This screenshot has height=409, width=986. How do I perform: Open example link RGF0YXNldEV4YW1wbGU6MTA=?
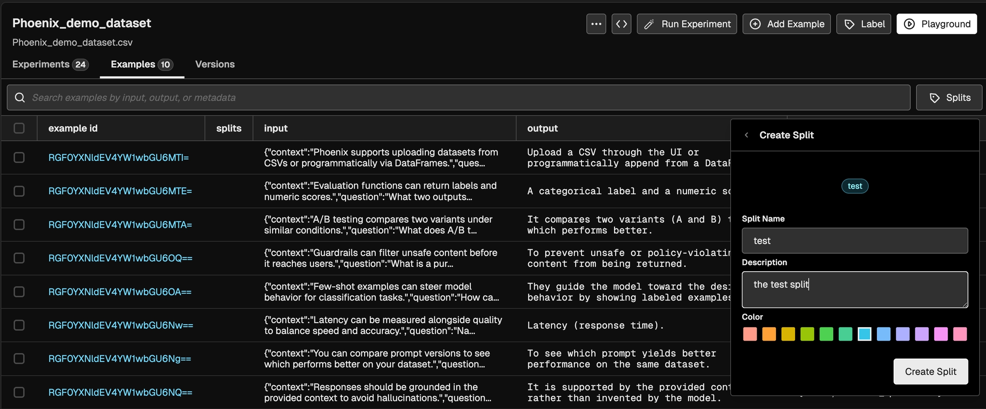click(x=120, y=225)
